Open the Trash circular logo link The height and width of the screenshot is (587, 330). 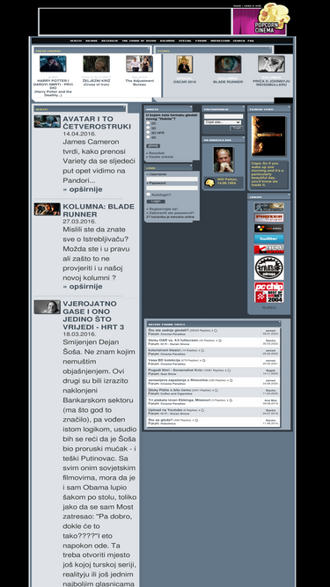point(268,268)
